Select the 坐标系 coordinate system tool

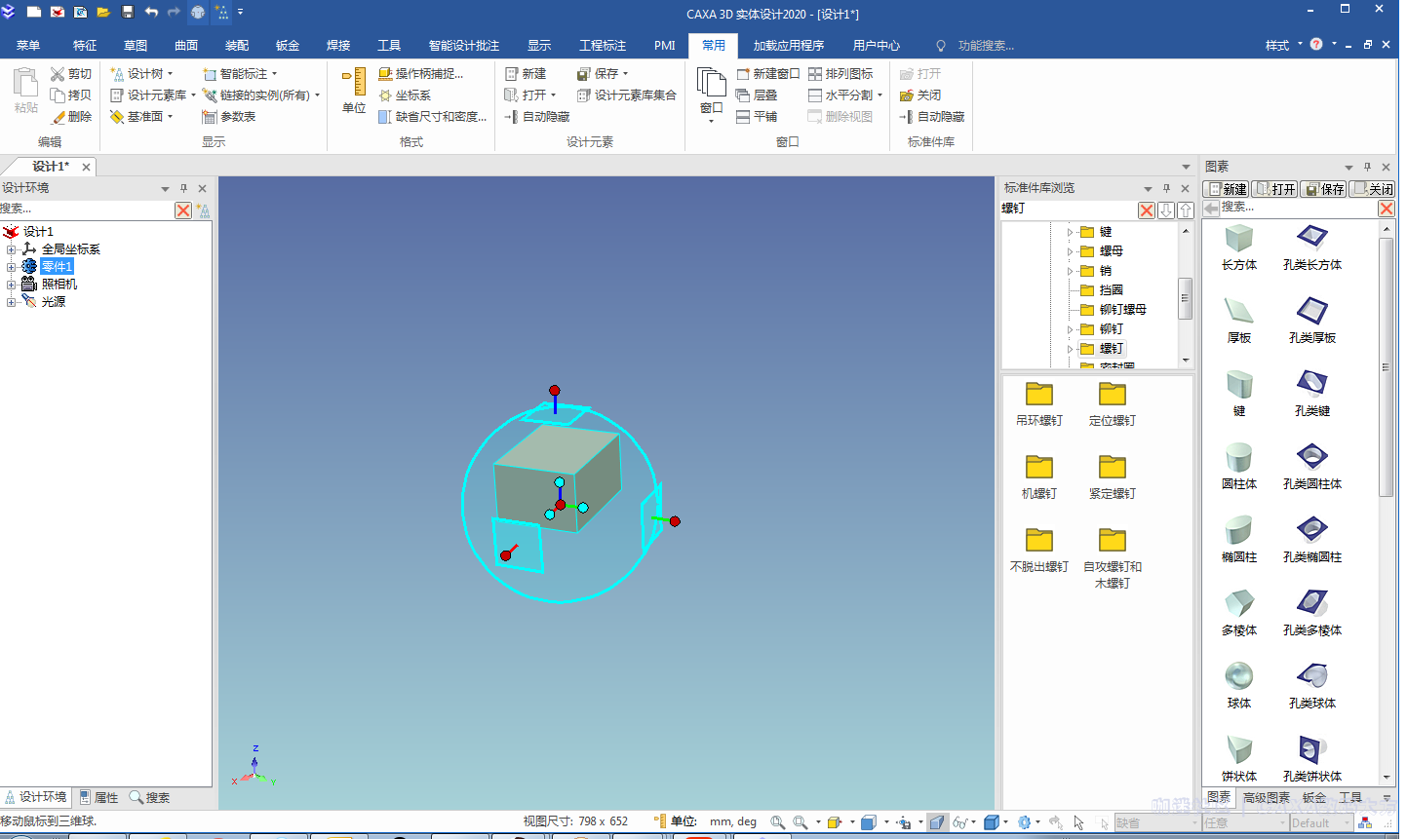[x=405, y=95]
